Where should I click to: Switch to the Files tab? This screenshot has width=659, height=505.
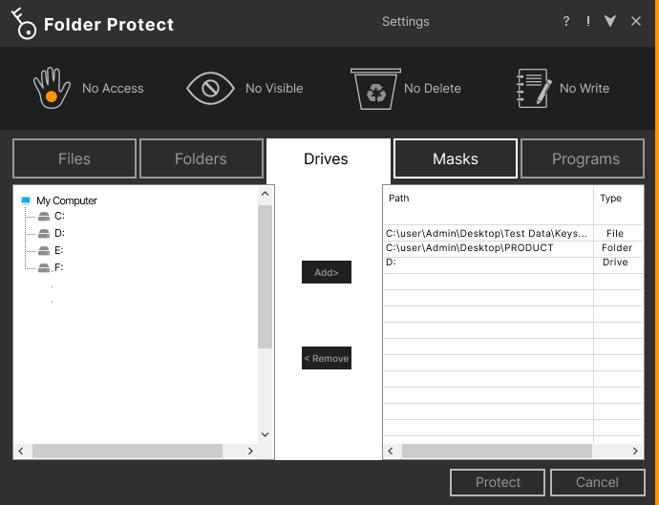tap(74, 158)
